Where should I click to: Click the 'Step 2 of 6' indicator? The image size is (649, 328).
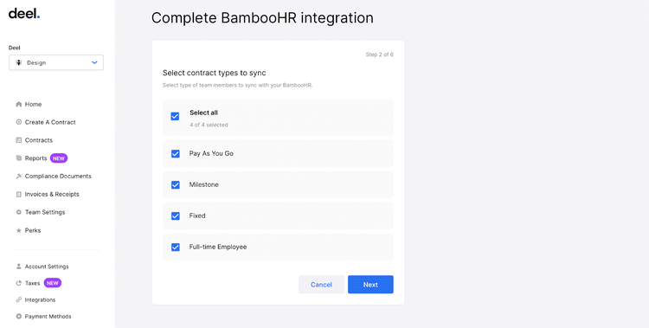click(380, 55)
